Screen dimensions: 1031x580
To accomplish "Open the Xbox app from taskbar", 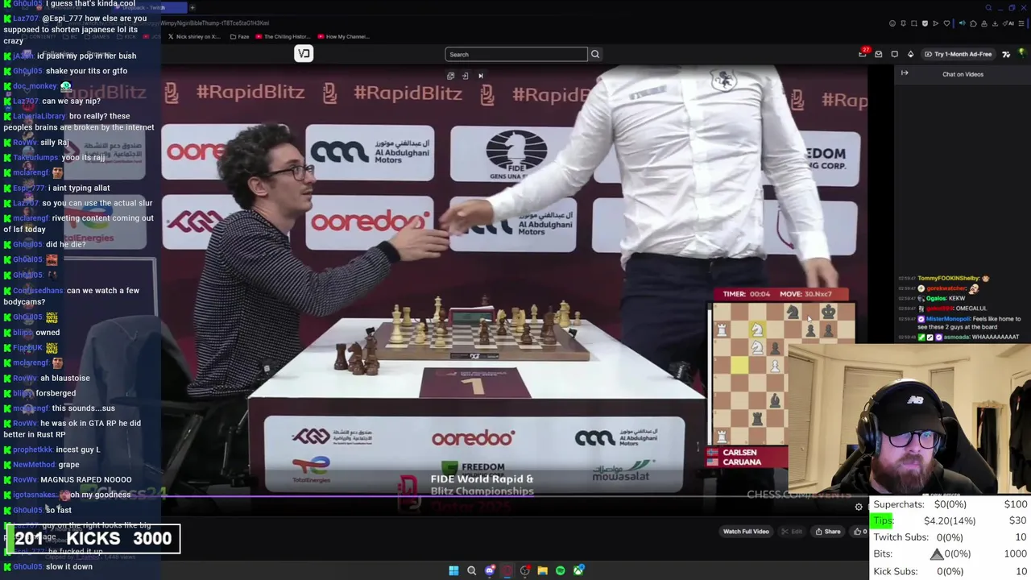I will tap(578, 570).
